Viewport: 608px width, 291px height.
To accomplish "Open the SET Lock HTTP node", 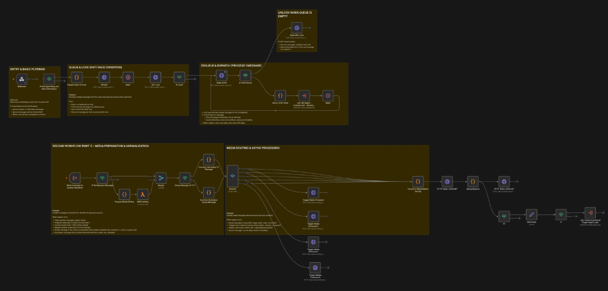I will (156, 77).
